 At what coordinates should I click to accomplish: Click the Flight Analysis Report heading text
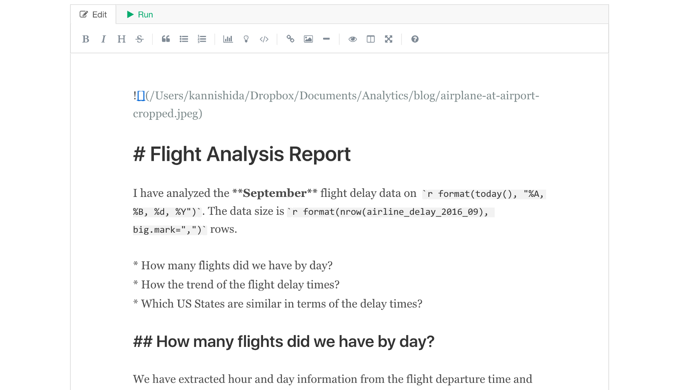point(250,154)
